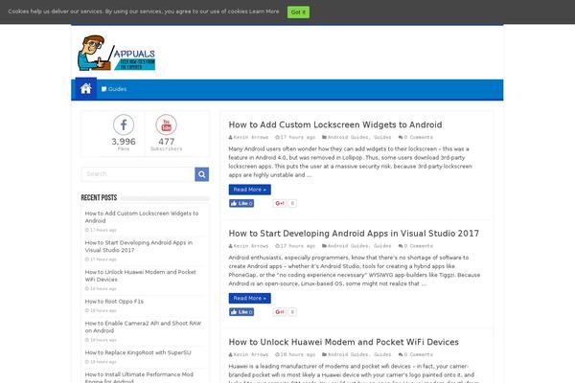Viewport: 575px width, 383px height.
Task: Share Visual Studio 2017 article on Google+
Action: pos(280,312)
